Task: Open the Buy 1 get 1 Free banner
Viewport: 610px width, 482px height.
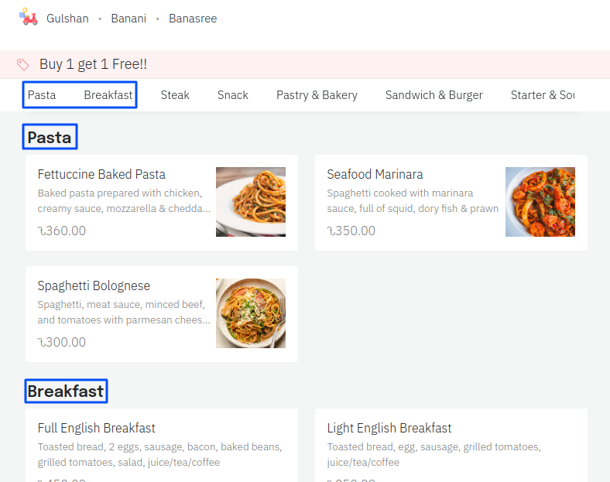Action: pyautogui.click(x=93, y=64)
